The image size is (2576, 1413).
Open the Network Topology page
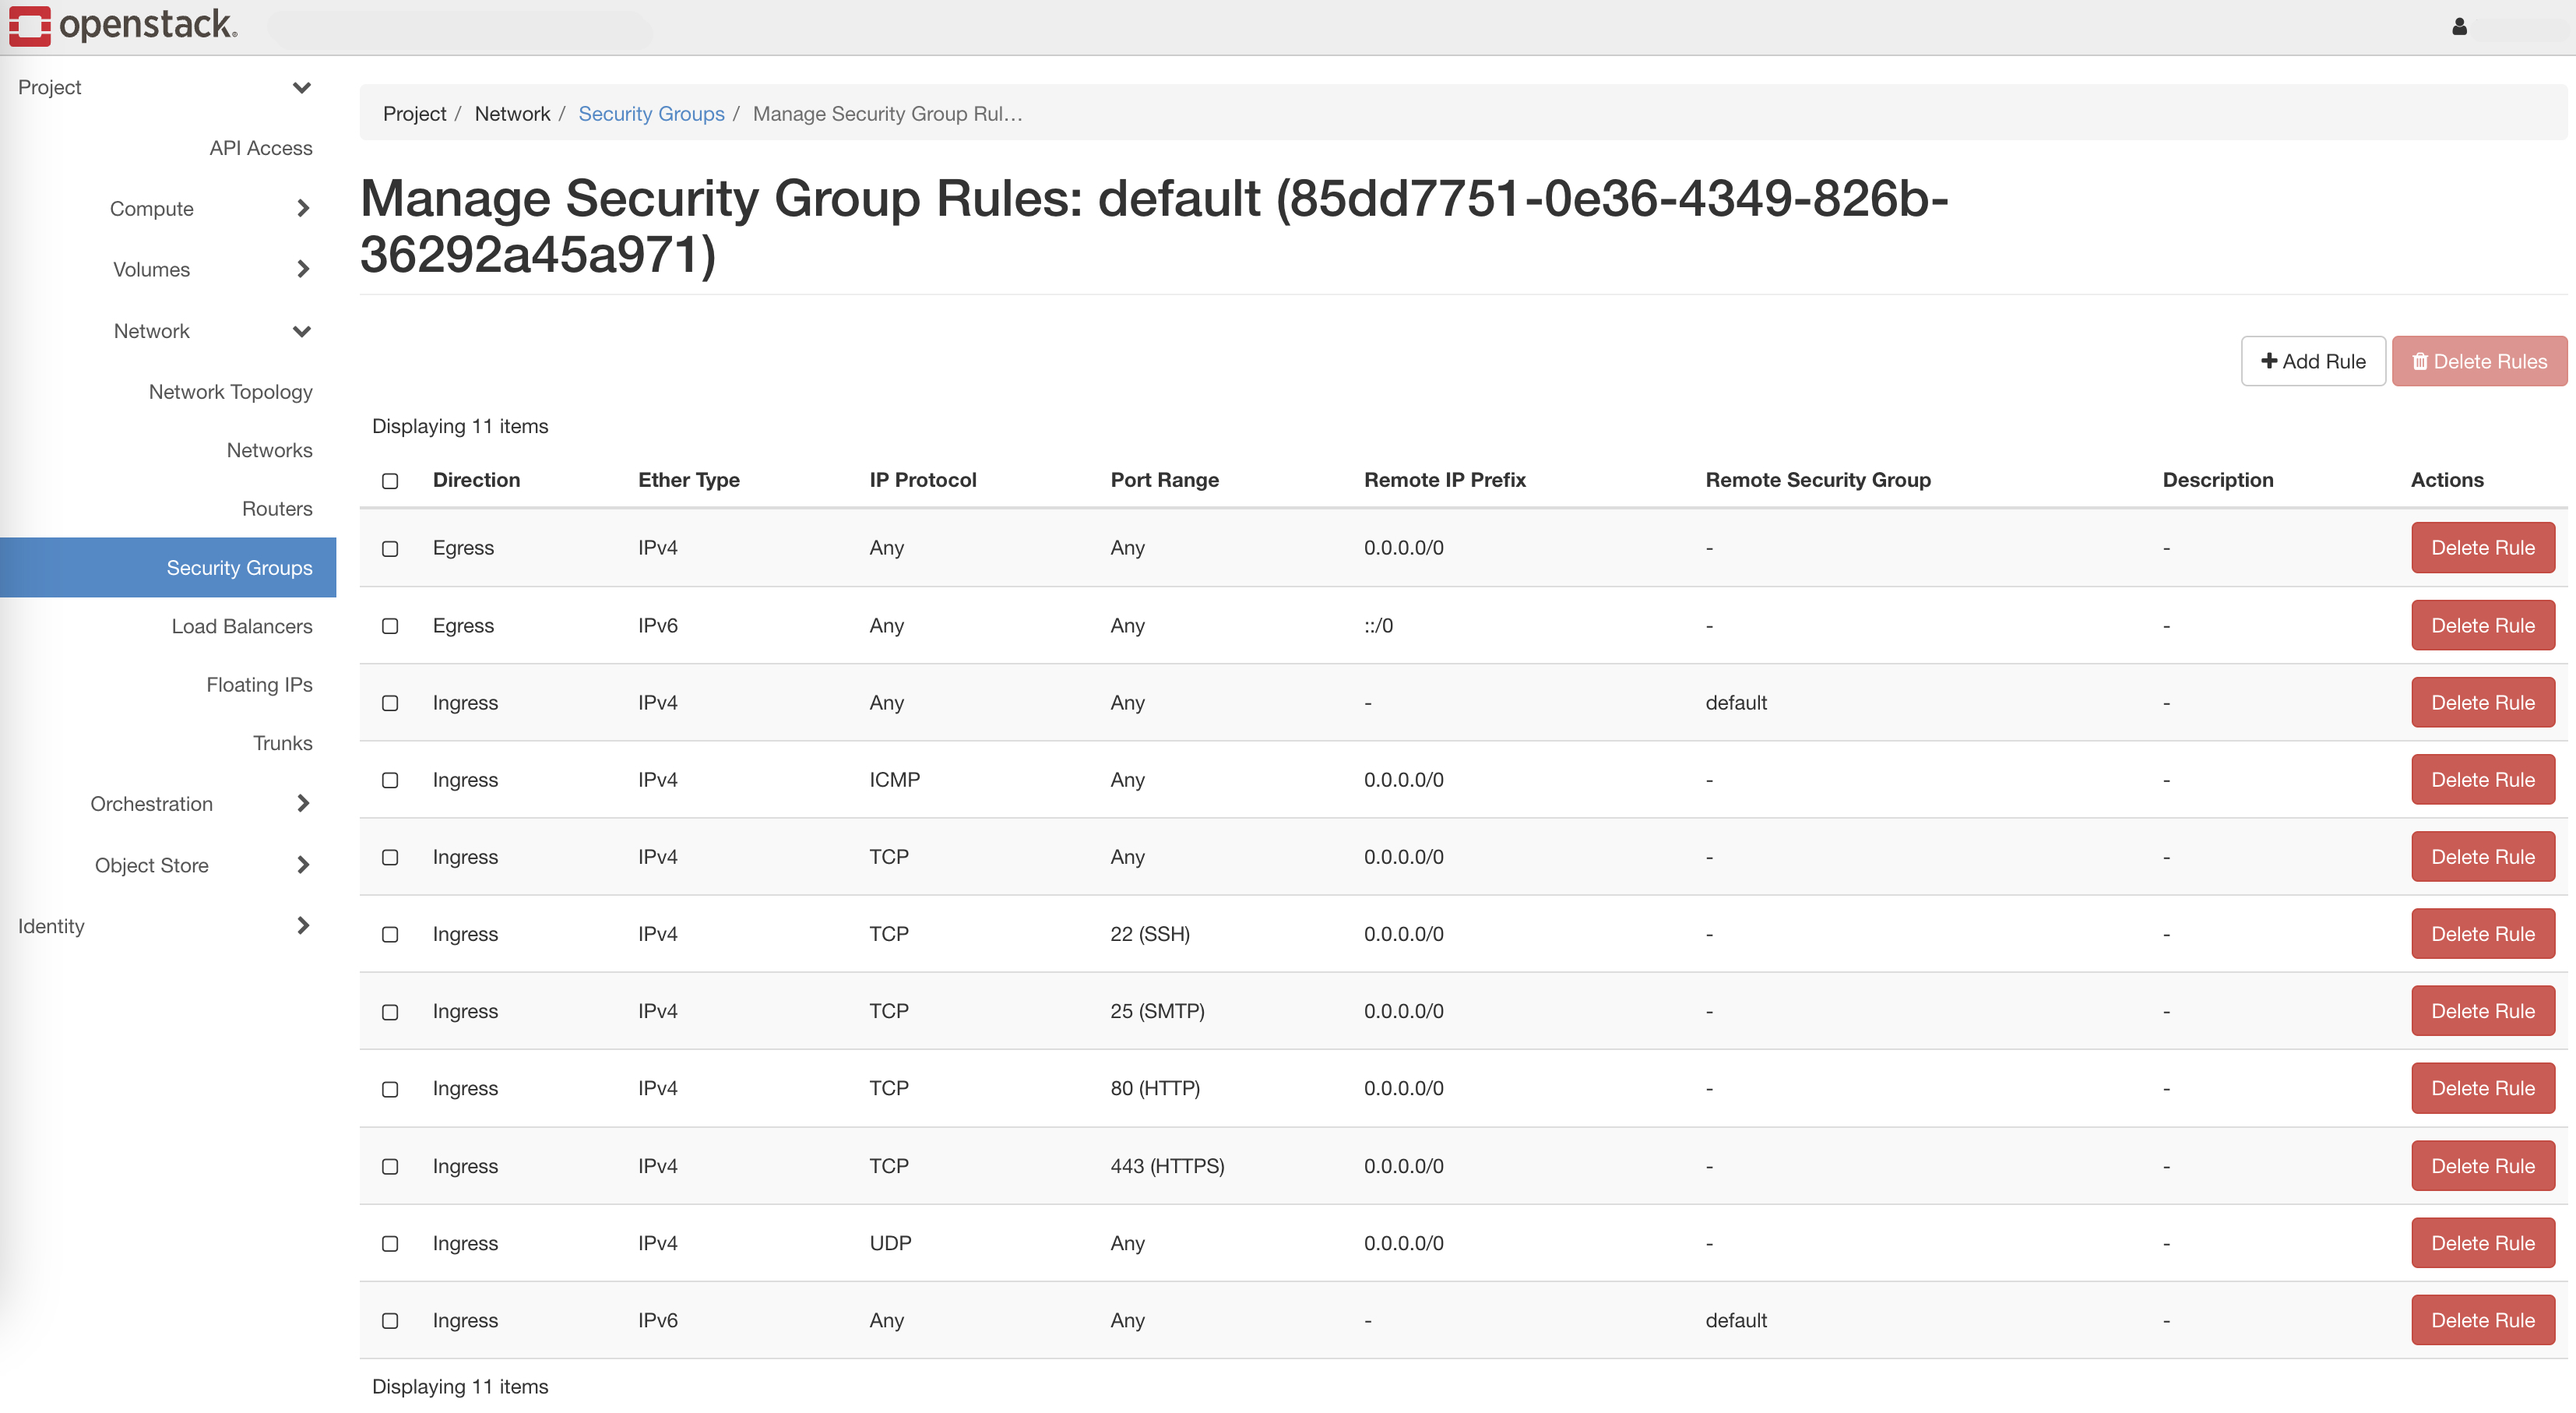[x=230, y=391]
